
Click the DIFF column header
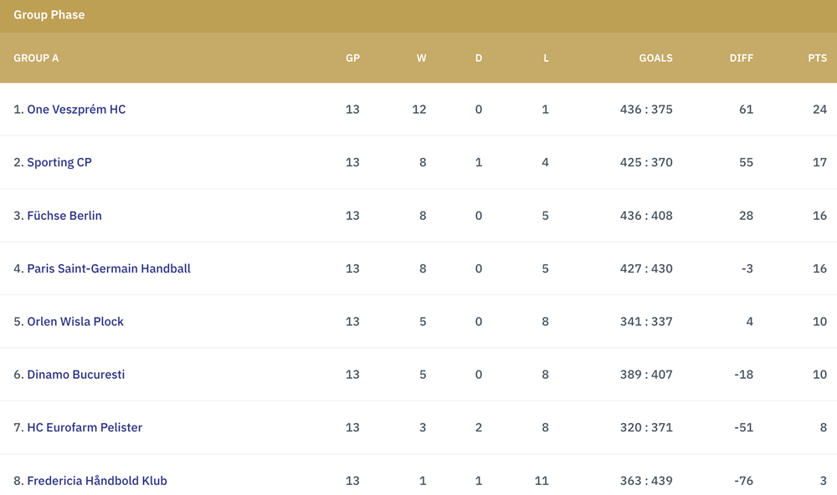tap(742, 59)
